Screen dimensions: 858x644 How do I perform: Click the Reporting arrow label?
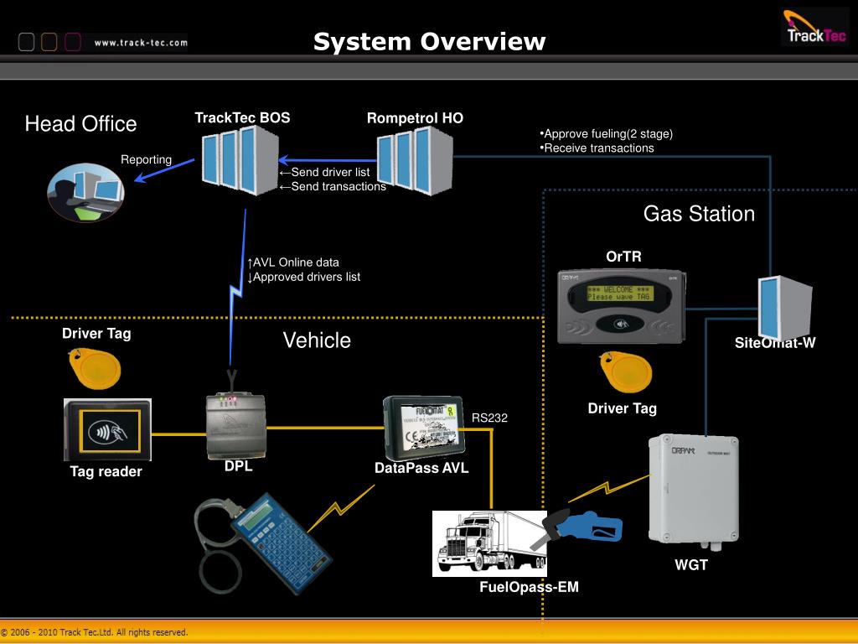pyautogui.click(x=146, y=159)
